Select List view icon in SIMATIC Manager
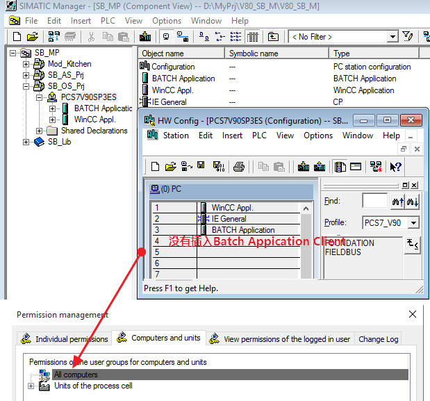Screen dimensions: 430x401 (x=235, y=36)
